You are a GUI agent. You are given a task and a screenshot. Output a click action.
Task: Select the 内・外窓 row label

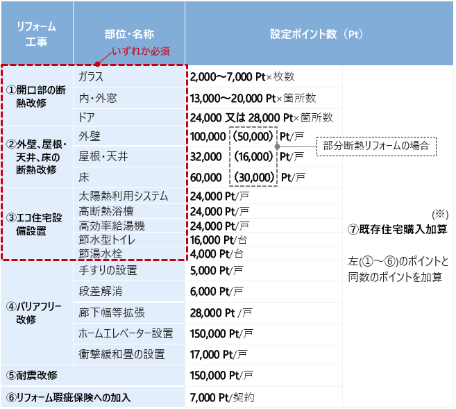pos(97,97)
